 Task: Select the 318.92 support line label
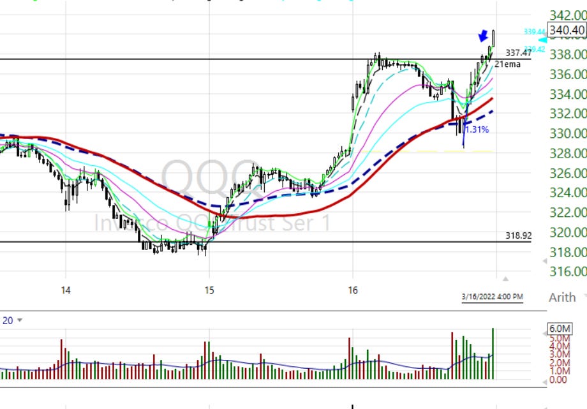coord(519,235)
